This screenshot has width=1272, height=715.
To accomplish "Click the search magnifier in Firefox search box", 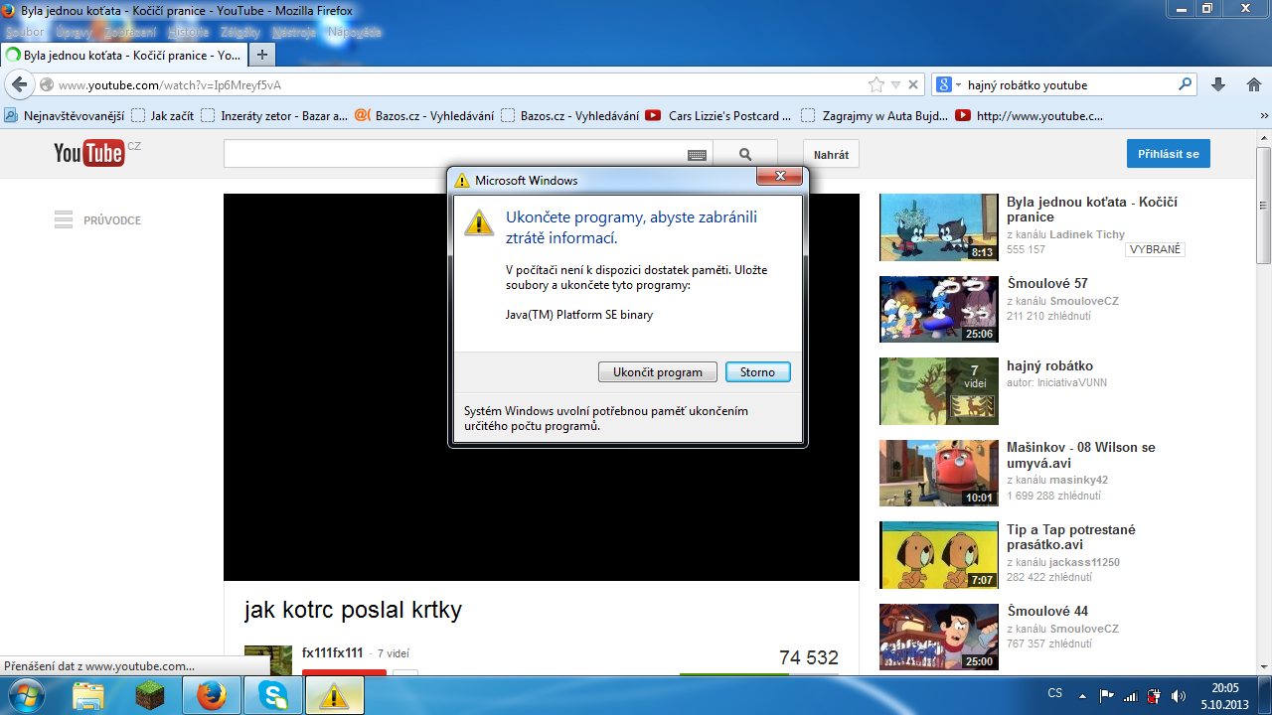I will (1185, 84).
